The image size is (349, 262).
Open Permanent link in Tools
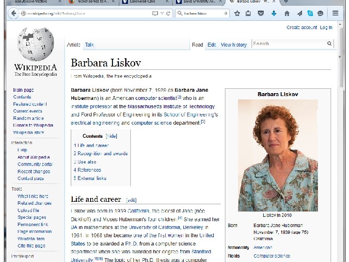coord(33,225)
